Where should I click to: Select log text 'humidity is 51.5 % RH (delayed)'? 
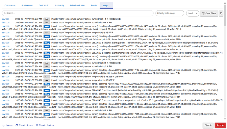tap(106, 19)
